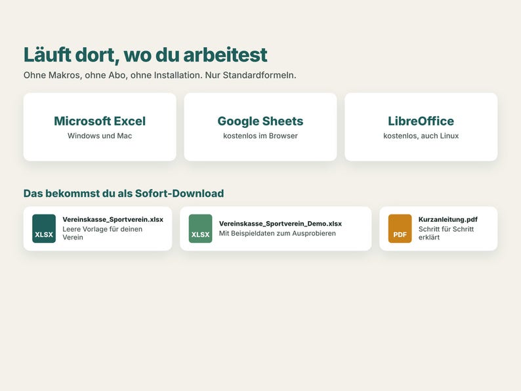Click 'Schritt für Schritt erklärt' description
Viewport: 521px width, 391px height.
pyautogui.click(x=446, y=233)
